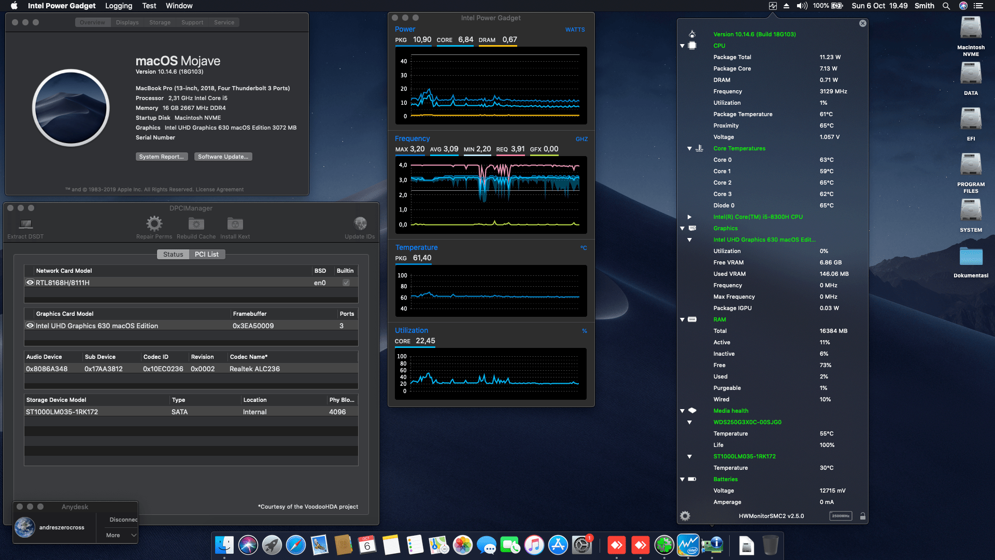
Task: Toggle visibility eye next to RTL8168H/8111H
Action: (x=30, y=282)
